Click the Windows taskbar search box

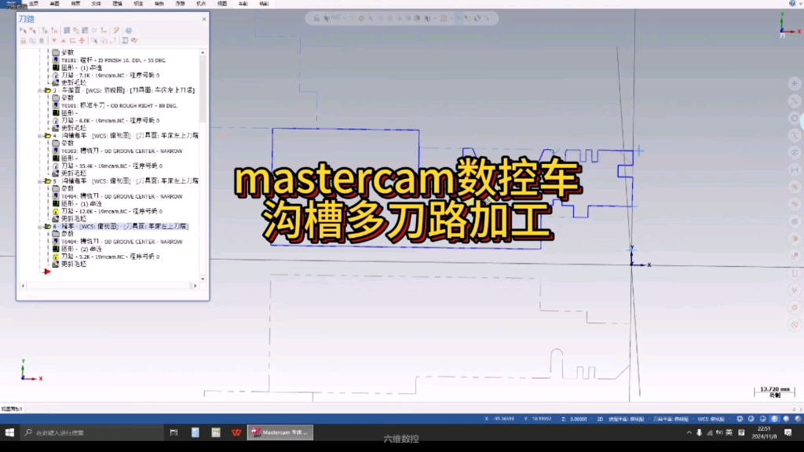pyautogui.click(x=93, y=432)
